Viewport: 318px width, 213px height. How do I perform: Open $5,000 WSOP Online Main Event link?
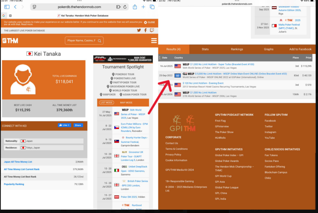point(241,74)
